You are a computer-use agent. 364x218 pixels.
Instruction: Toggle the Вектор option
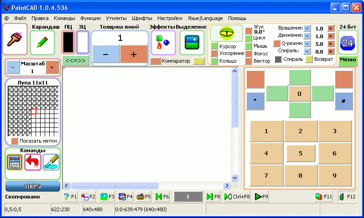[x=249, y=61]
